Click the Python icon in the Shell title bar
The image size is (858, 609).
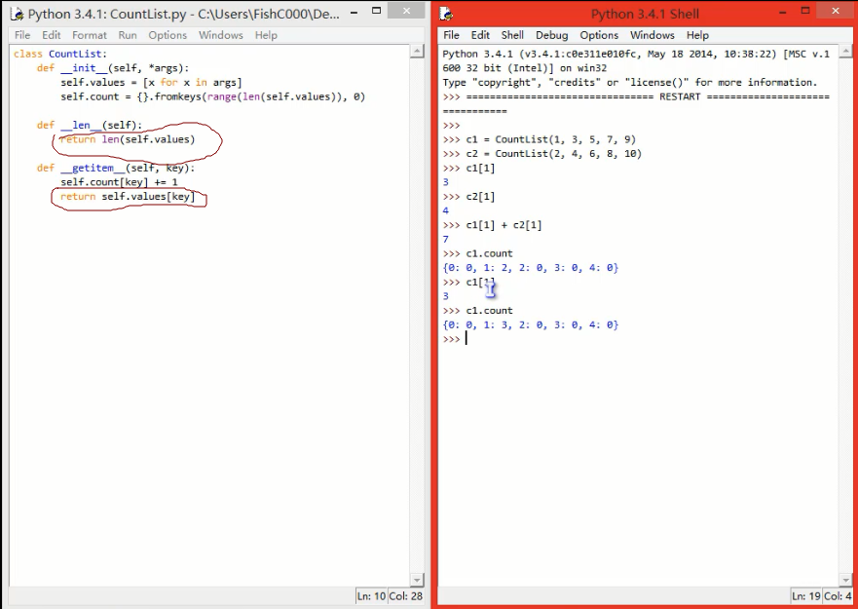click(x=446, y=15)
